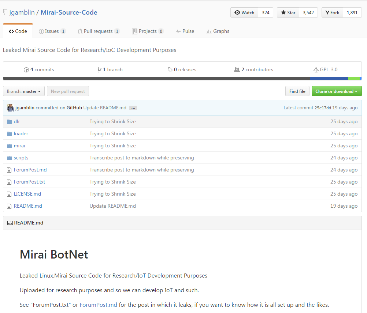Open jgamblin author link in commit bar
This screenshot has height=313, width=367.
tap(25, 108)
